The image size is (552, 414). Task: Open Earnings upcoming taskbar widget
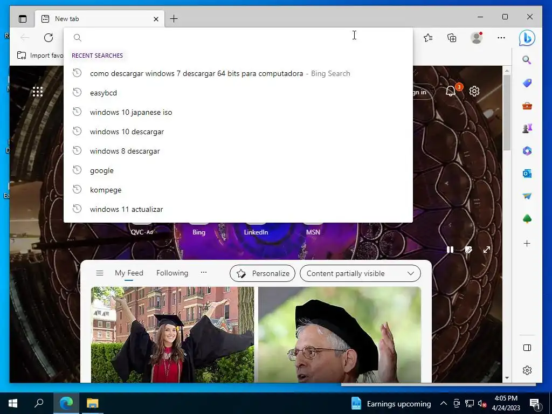point(391,404)
